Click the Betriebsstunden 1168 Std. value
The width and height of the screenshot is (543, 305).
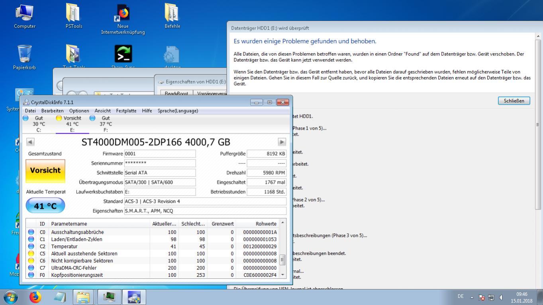(267, 192)
